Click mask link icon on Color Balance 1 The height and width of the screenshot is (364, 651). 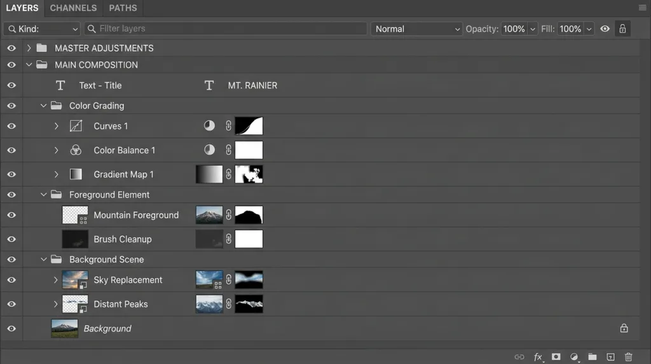click(229, 150)
